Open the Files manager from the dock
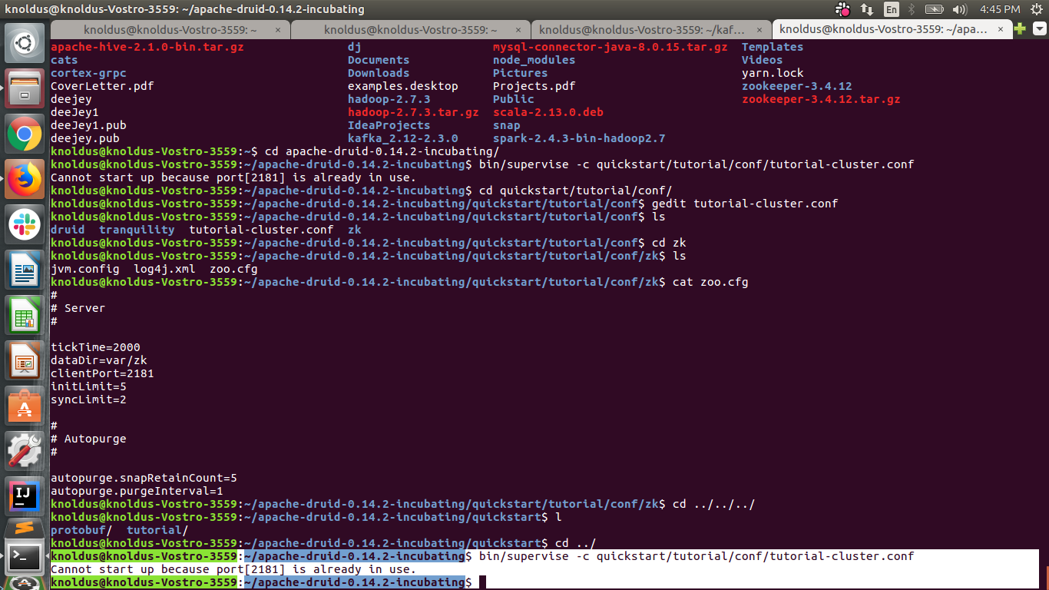1049x590 pixels. coord(25,88)
